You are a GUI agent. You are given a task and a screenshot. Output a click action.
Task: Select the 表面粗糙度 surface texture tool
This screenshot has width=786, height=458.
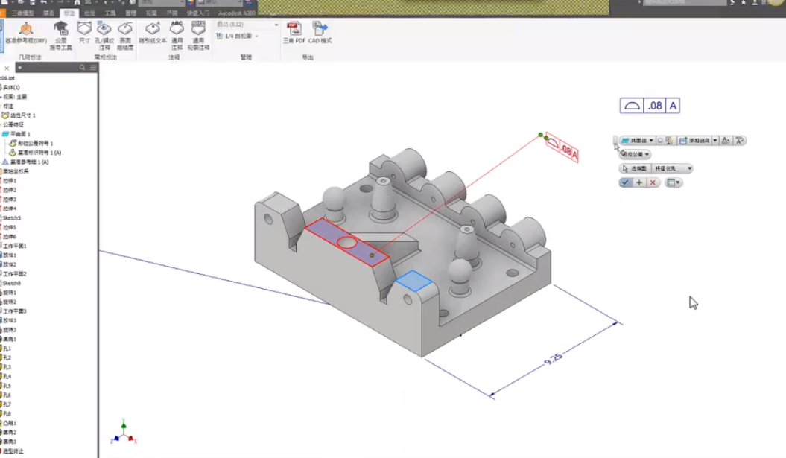coord(125,36)
